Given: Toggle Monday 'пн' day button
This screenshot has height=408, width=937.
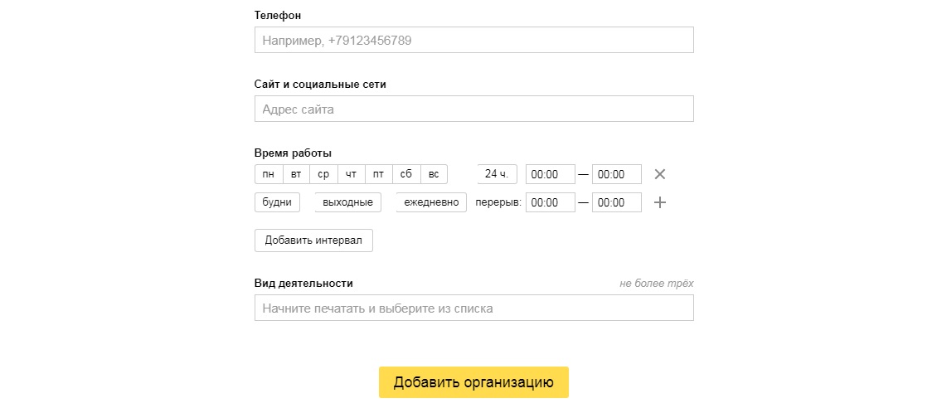Looking at the screenshot, I should (x=269, y=174).
